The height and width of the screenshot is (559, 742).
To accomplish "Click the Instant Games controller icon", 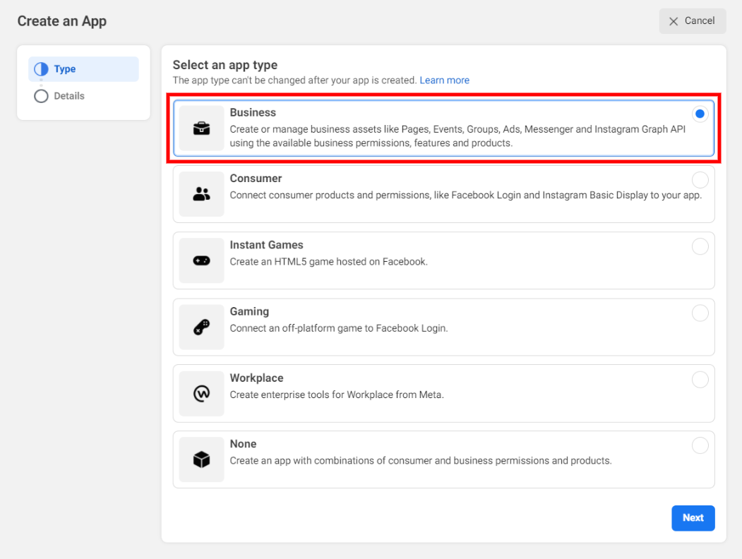I will point(201,260).
